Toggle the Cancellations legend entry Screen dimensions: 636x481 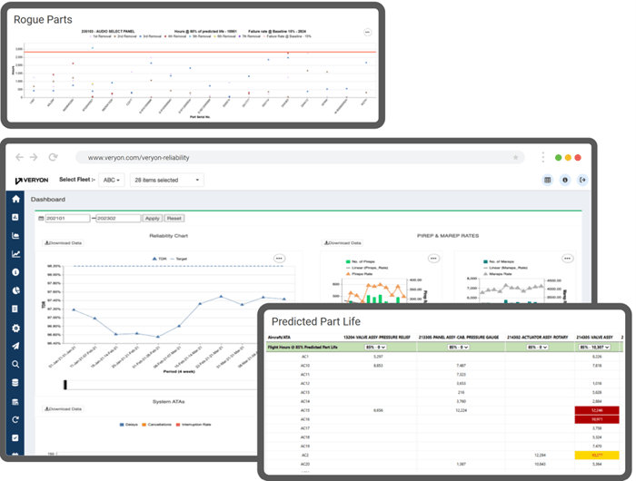click(x=156, y=425)
